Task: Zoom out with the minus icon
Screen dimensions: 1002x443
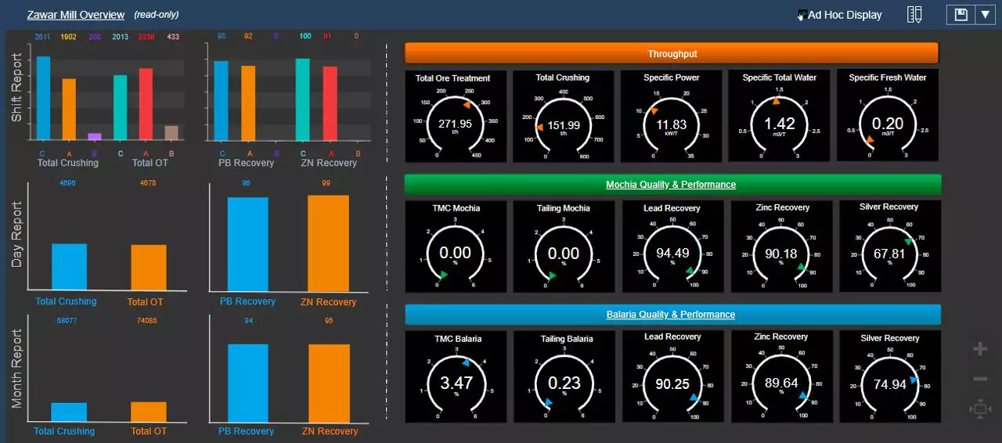Action: (x=979, y=379)
